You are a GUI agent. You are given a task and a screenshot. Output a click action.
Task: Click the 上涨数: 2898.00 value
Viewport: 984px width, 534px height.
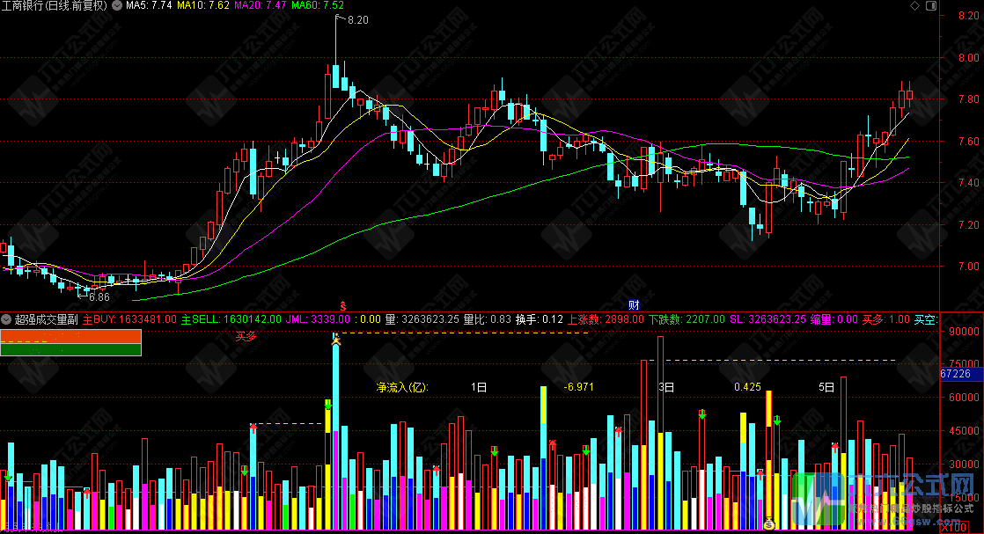[x=606, y=319]
